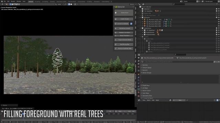Viewport: 220px width, 123px height.
Task: Click the node editor type icon
Action: tap(139, 100)
